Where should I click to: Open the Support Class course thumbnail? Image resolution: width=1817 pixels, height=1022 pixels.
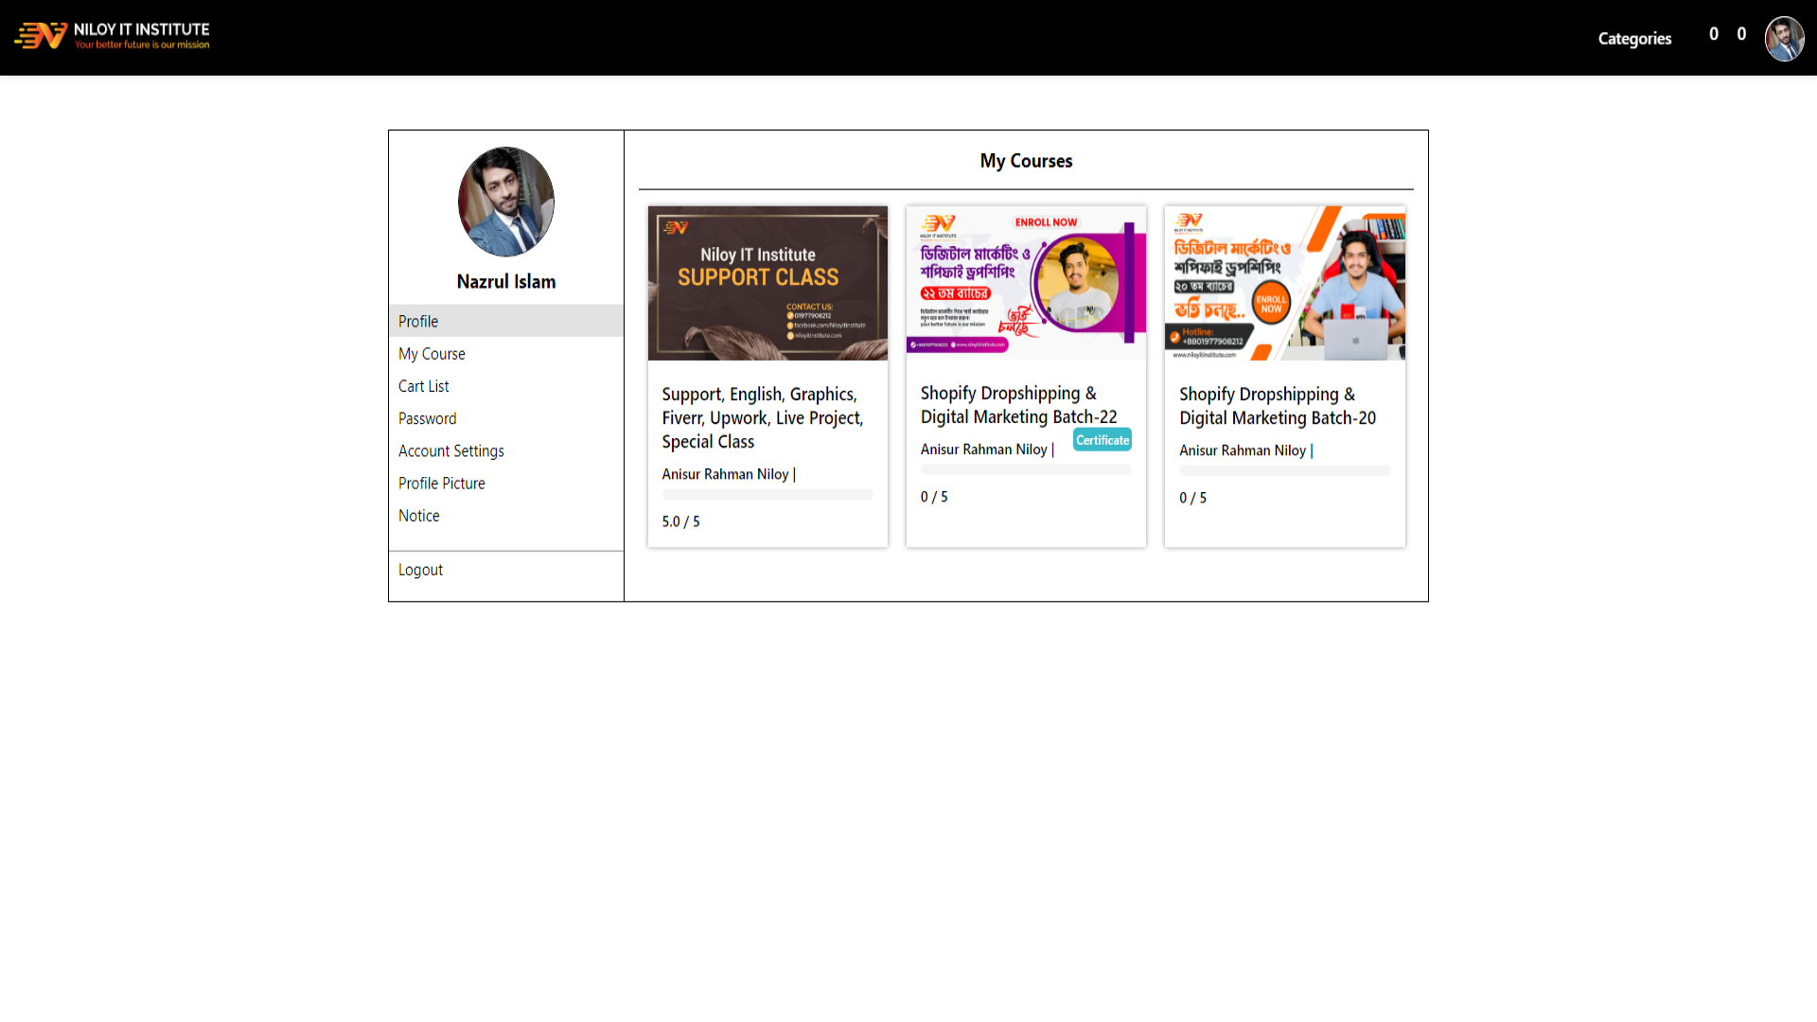767,283
